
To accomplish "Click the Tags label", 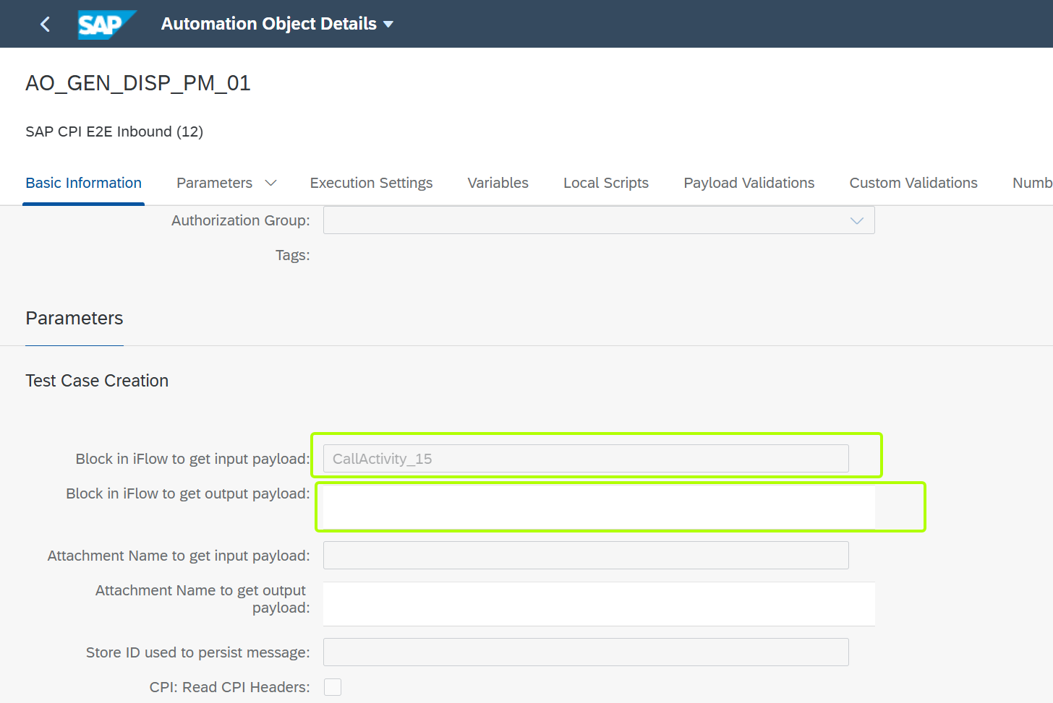I will 293,255.
